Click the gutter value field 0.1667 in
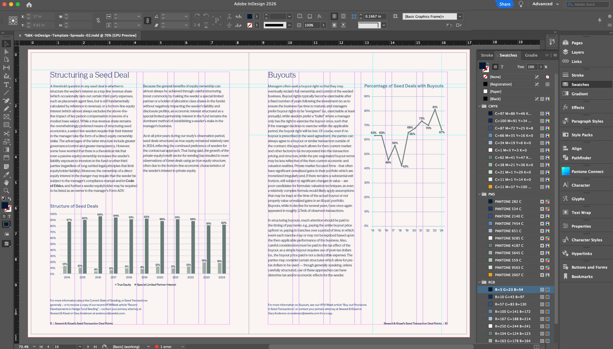The width and height of the screenshot is (613, 349). point(375,16)
